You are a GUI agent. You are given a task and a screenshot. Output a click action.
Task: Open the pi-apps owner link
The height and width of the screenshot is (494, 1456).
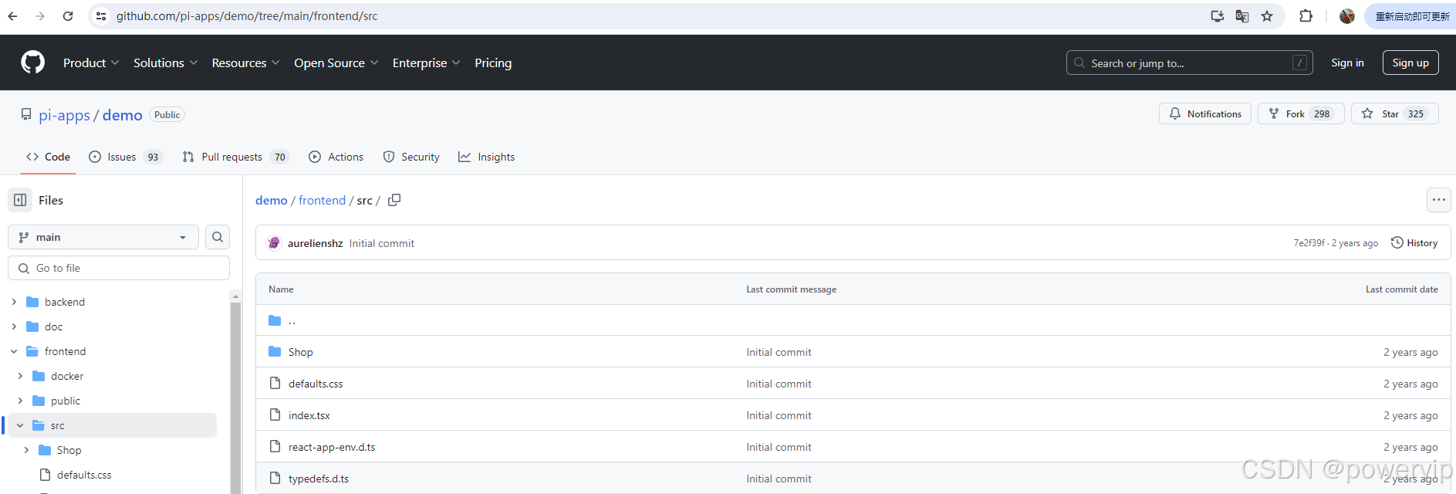65,115
